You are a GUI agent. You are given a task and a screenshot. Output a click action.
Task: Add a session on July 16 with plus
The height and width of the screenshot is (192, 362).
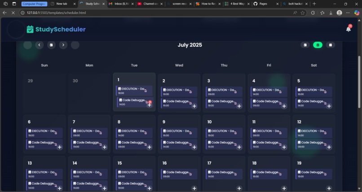coord(194,188)
